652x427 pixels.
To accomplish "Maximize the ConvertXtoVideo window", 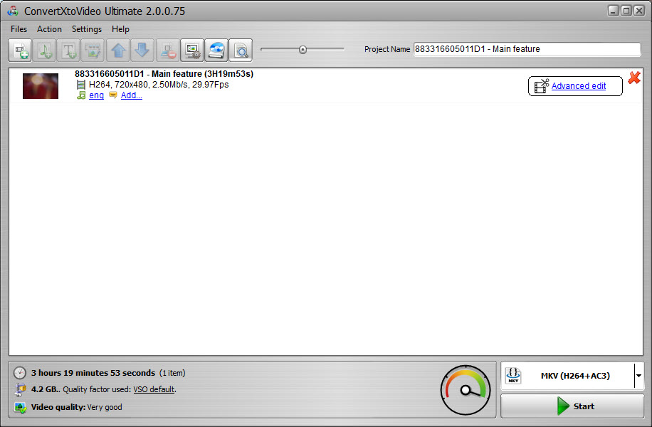I will (x=626, y=11).
